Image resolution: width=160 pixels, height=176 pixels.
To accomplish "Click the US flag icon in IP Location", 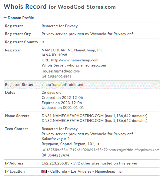I will (44, 171).
